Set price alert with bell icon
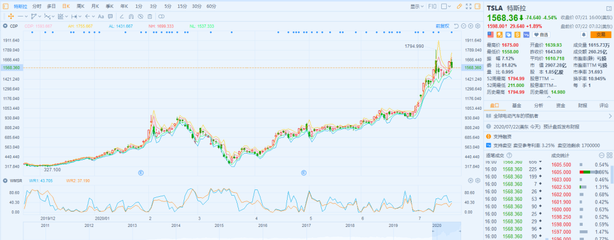This screenshot has height=240, width=614. pos(583,35)
